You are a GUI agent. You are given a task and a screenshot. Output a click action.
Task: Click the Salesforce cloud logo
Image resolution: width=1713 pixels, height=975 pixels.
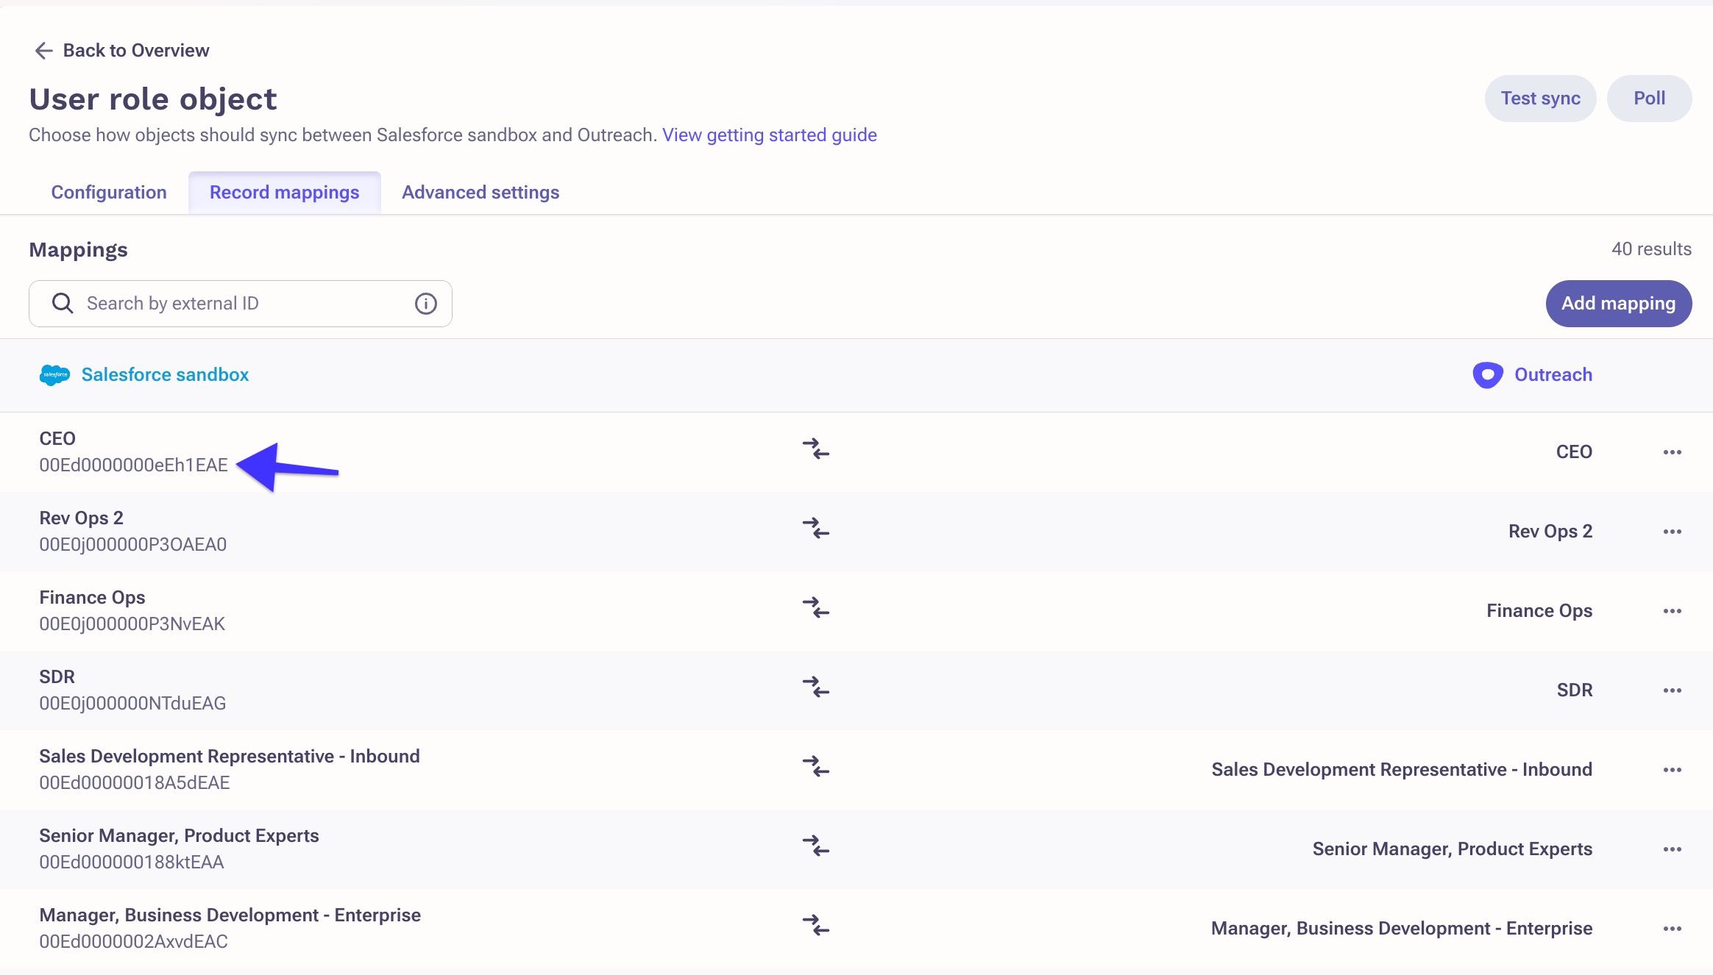pyautogui.click(x=54, y=375)
